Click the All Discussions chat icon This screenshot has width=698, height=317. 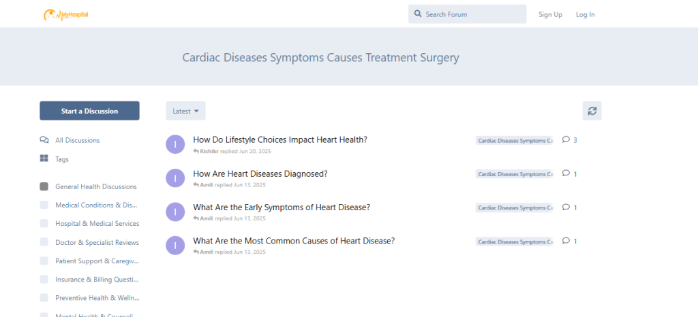click(44, 140)
